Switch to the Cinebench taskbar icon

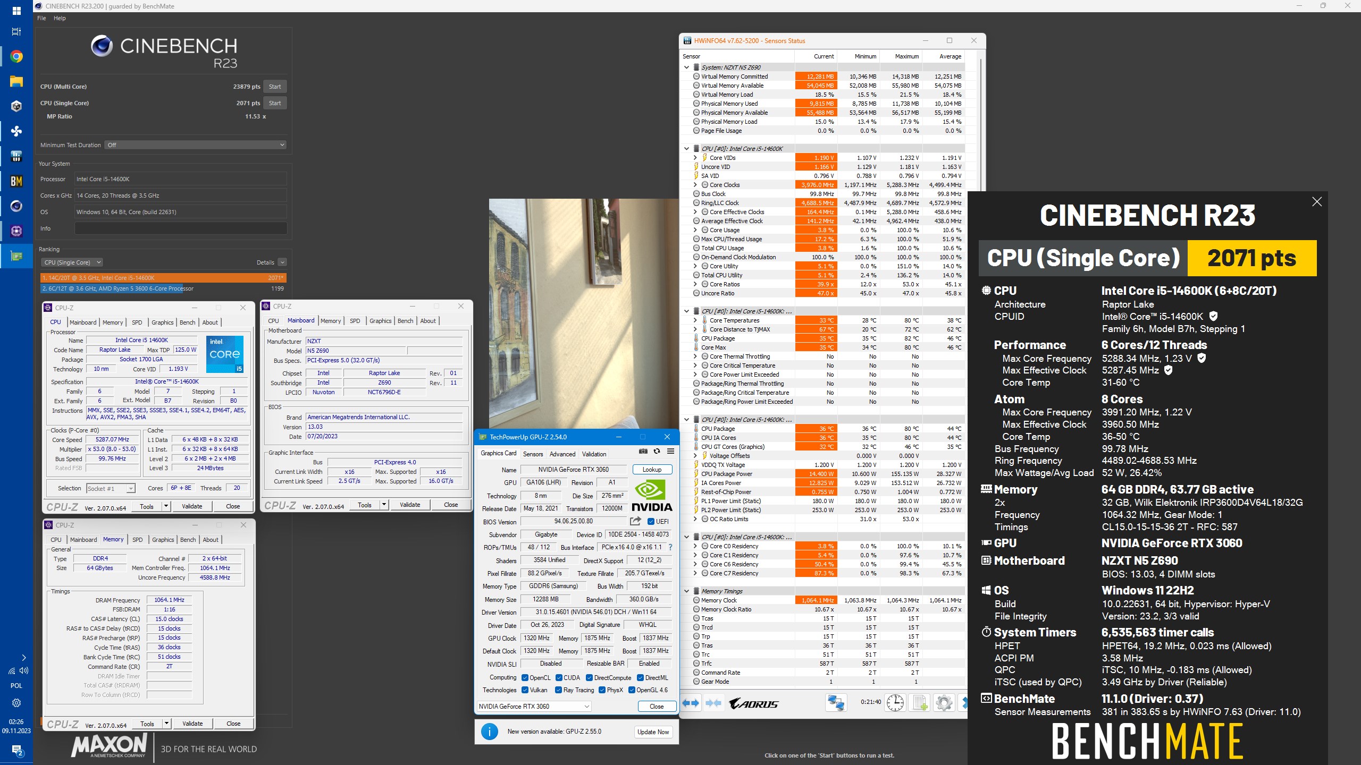tap(16, 206)
